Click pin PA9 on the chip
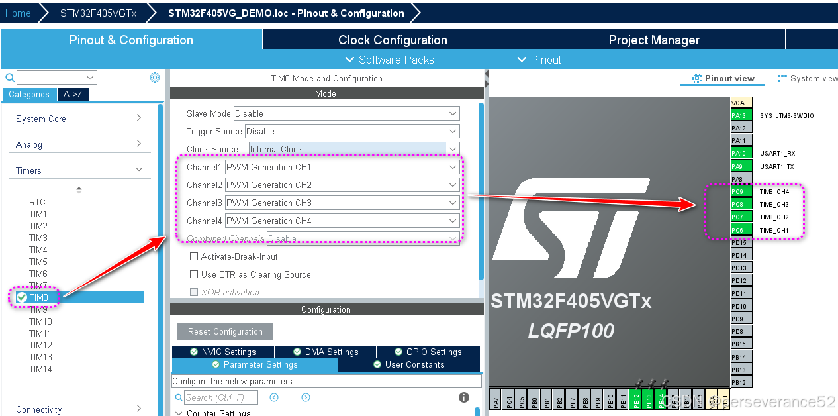Image resolution: width=838 pixels, height=416 pixels. [741, 166]
